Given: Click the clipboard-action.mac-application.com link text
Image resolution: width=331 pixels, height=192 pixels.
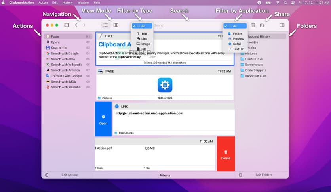Looking at the screenshot, I should point(149,113).
